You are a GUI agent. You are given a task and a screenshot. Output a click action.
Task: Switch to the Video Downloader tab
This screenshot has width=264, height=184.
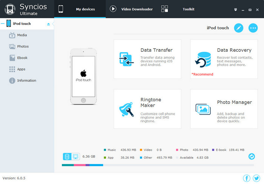pyautogui.click(x=137, y=9)
